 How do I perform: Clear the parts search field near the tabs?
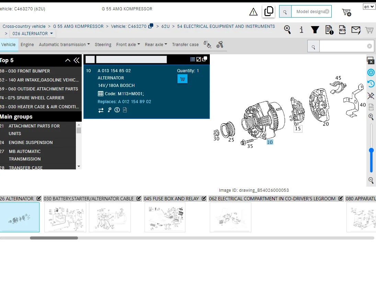pyautogui.click(x=369, y=46)
